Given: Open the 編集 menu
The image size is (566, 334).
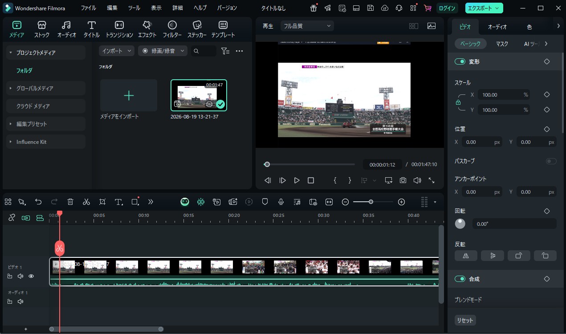Looking at the screenshot, I should (112, 8).
